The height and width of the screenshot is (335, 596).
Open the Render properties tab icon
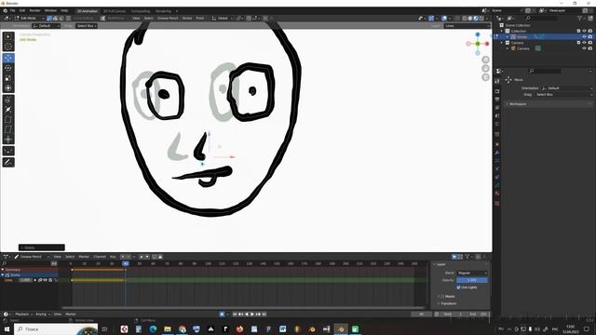497,91
